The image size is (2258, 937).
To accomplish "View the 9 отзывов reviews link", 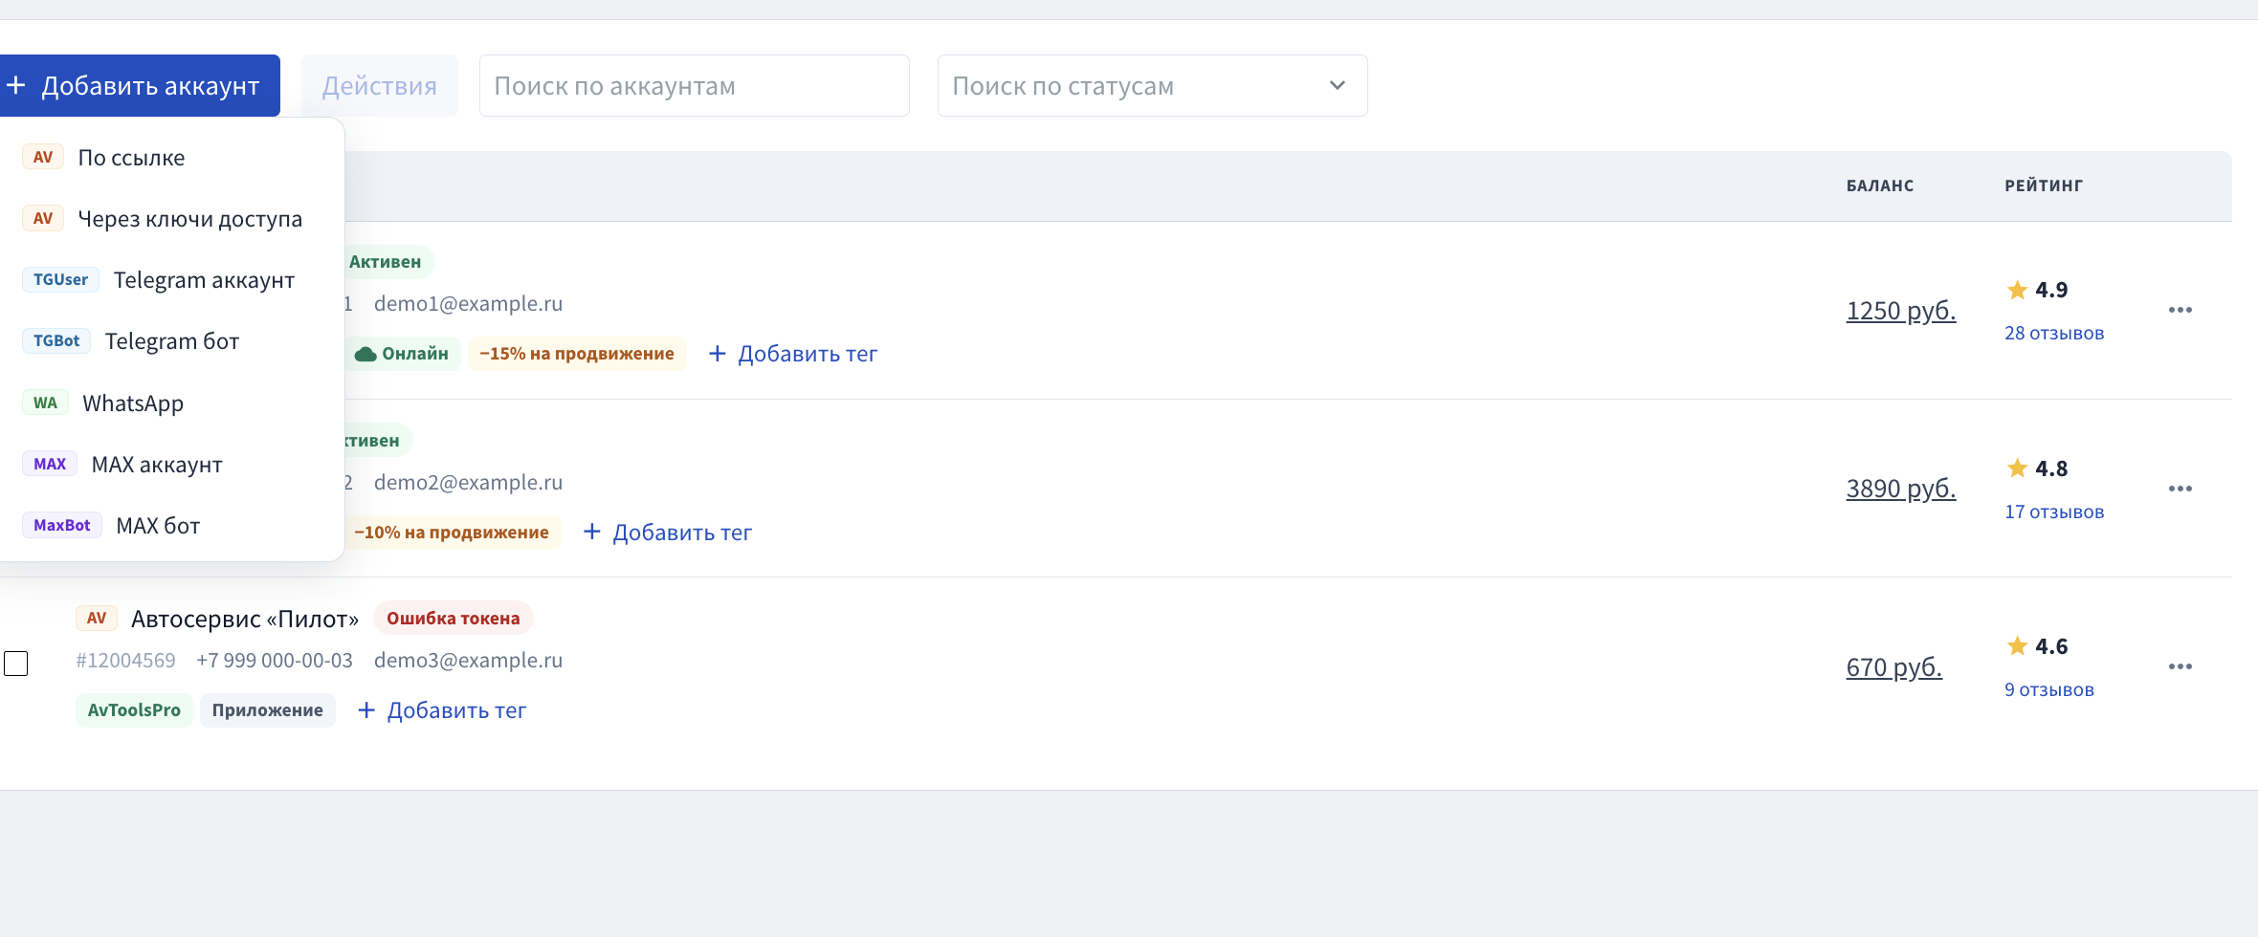I will pos(2049,690).
